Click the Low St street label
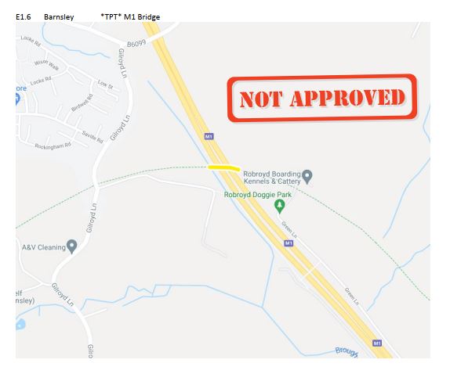 [105, 85]
